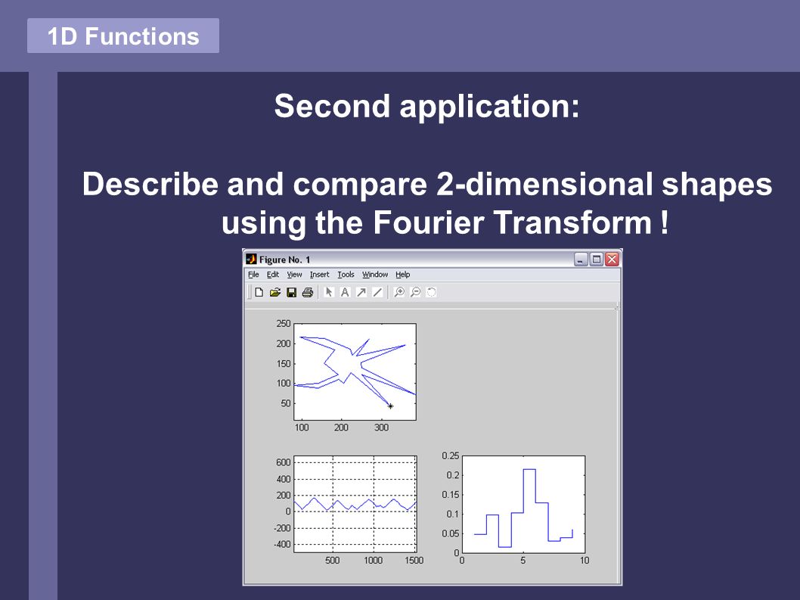Click the Print figure icon
This screenshot has width=800, height=600.
click(x=307, y=292)
